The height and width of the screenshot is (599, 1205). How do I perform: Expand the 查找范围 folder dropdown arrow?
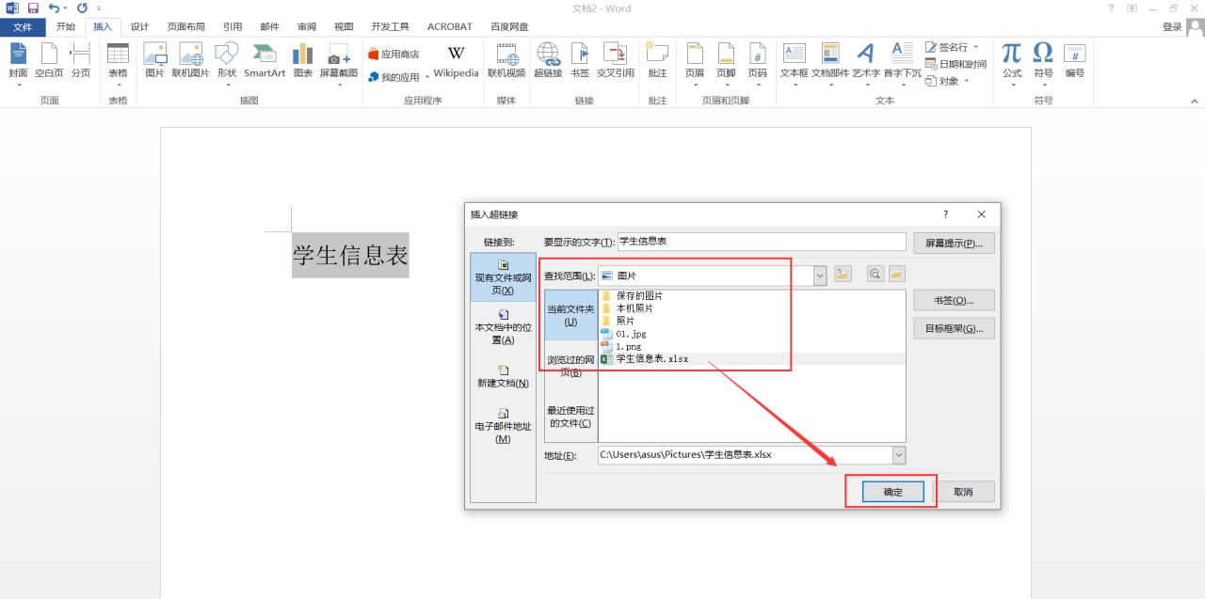click(819, 276)
